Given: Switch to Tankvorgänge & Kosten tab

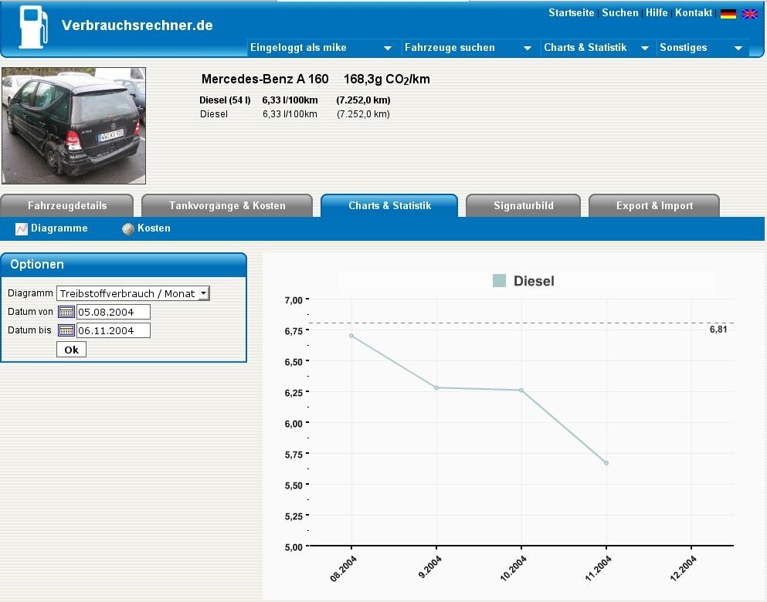Looking at the screenshot, I should coord(227,206).
